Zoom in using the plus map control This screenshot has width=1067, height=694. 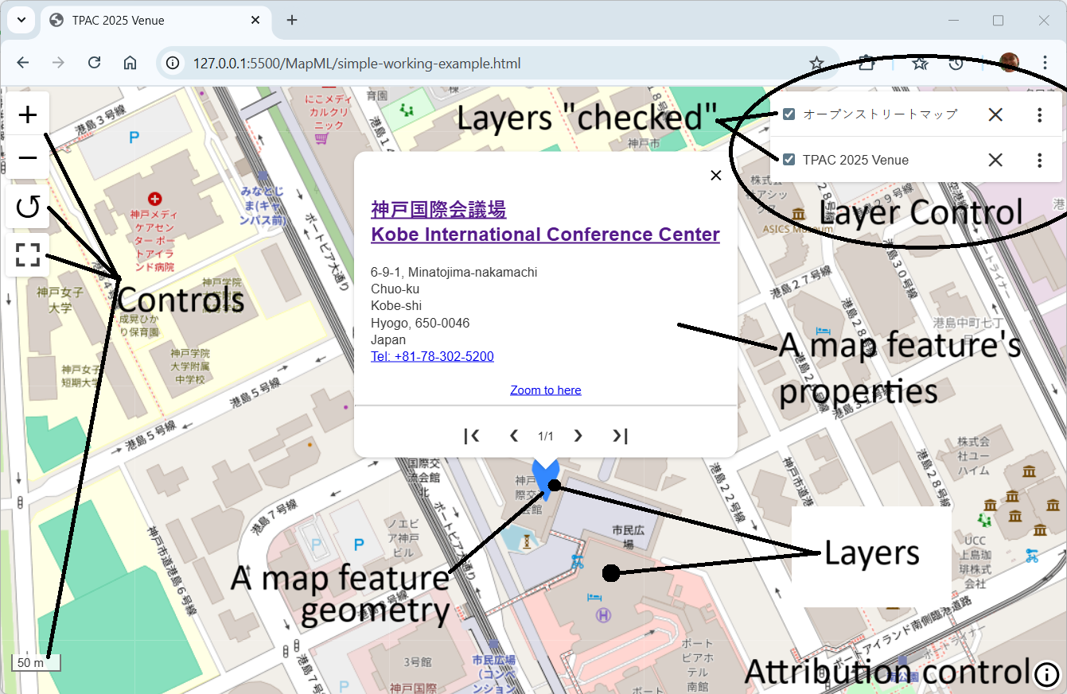(27, 114)
